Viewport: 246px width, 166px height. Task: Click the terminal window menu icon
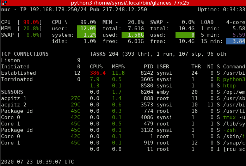4,3
